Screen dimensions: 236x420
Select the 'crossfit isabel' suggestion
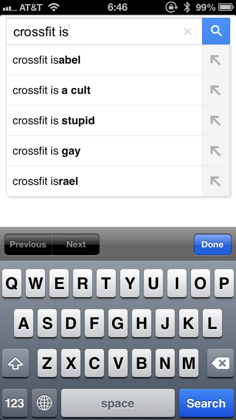(x=104, y=60)
